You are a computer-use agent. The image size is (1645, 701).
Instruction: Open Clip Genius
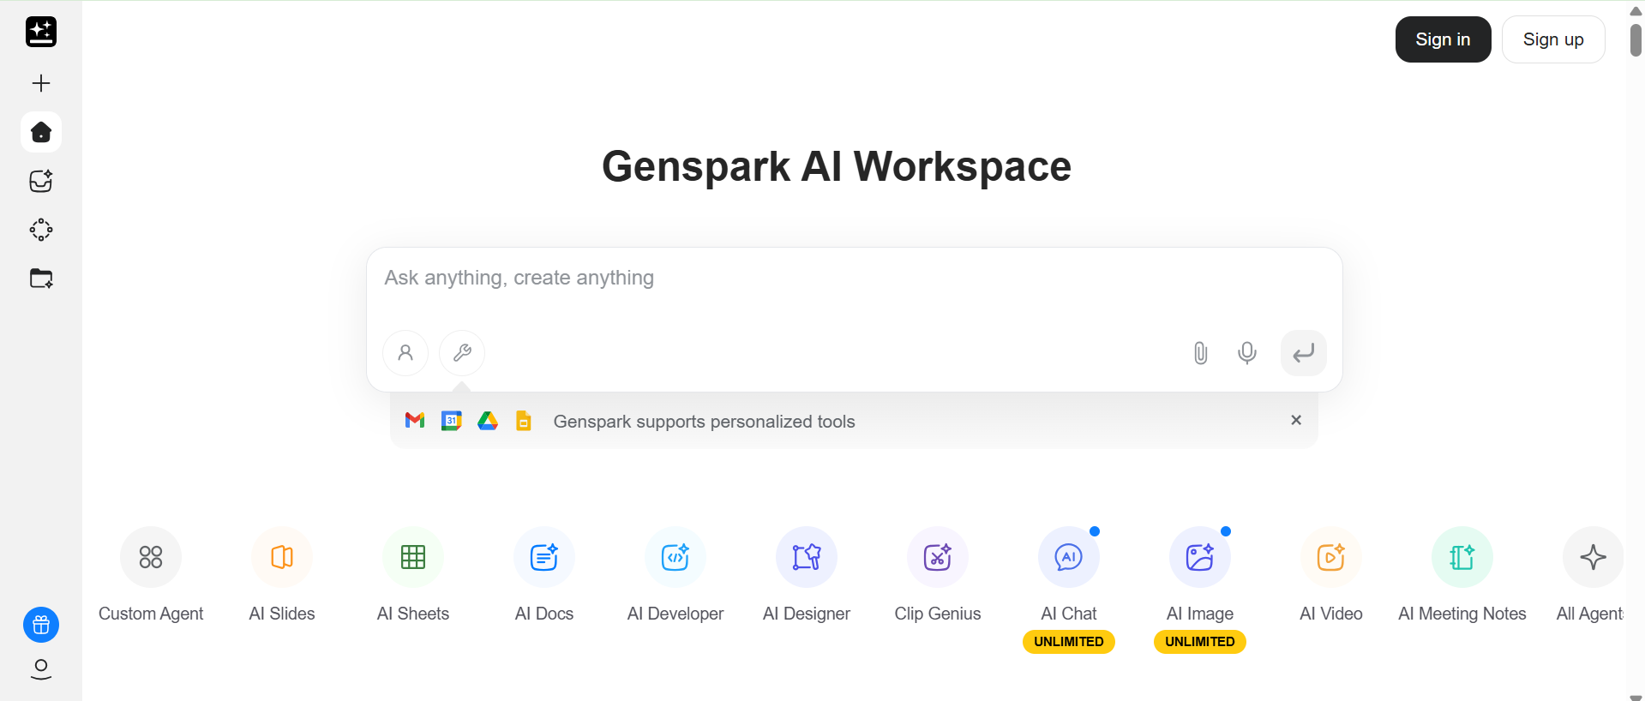point(938,576)
